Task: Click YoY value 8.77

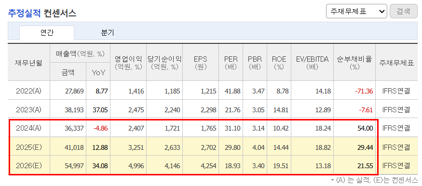Action: 102,92
